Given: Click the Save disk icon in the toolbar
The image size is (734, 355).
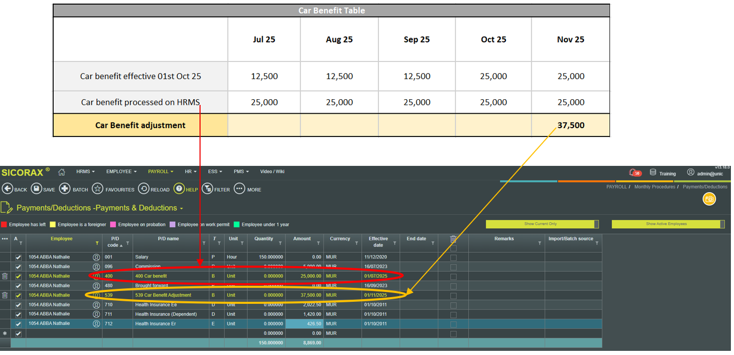Looking at the screenshot, I should click(x=36, y=189).
